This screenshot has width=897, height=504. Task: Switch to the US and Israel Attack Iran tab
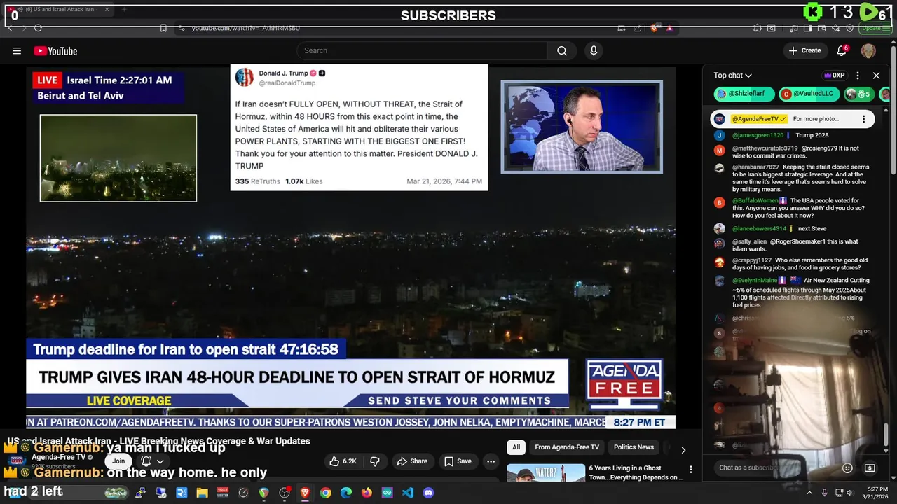coord(60,10)
